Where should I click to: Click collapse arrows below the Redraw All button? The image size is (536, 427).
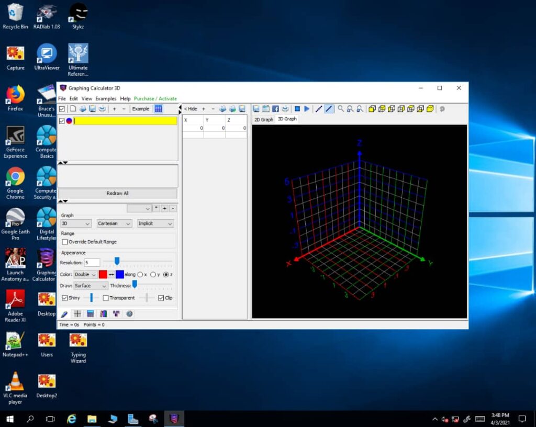coord(63,201)
